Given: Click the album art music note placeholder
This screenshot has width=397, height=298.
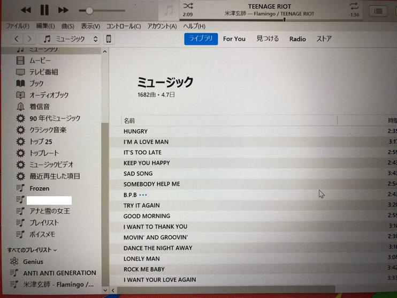Looking at the screenshot, I should tap(169, 11).
